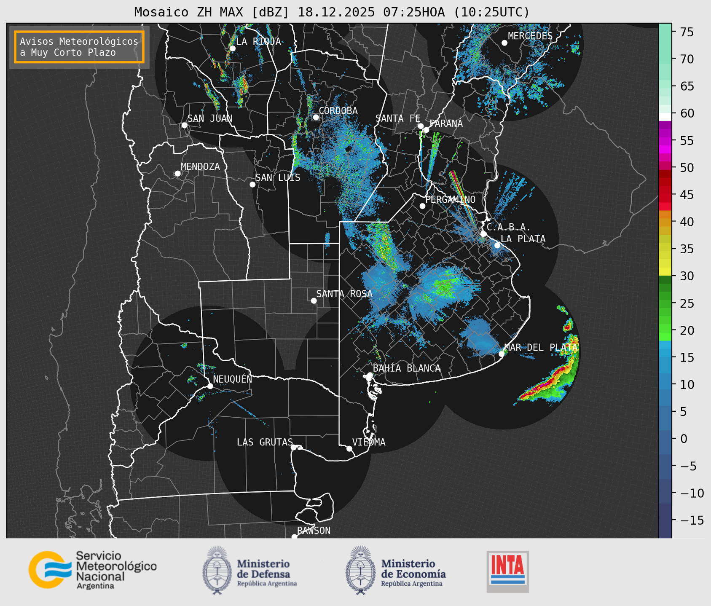The height and width of the screenshot is (606, 711).
Task: Click the San Luis city marker dot
Action: pyautogui.click(x=252, y=185)
